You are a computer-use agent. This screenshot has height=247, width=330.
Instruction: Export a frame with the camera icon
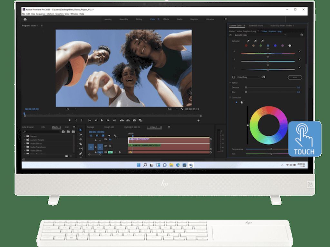click(x=134, y=120)
